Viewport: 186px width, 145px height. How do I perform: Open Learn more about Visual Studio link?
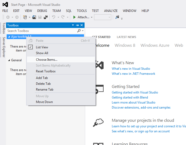coord(133,102)
